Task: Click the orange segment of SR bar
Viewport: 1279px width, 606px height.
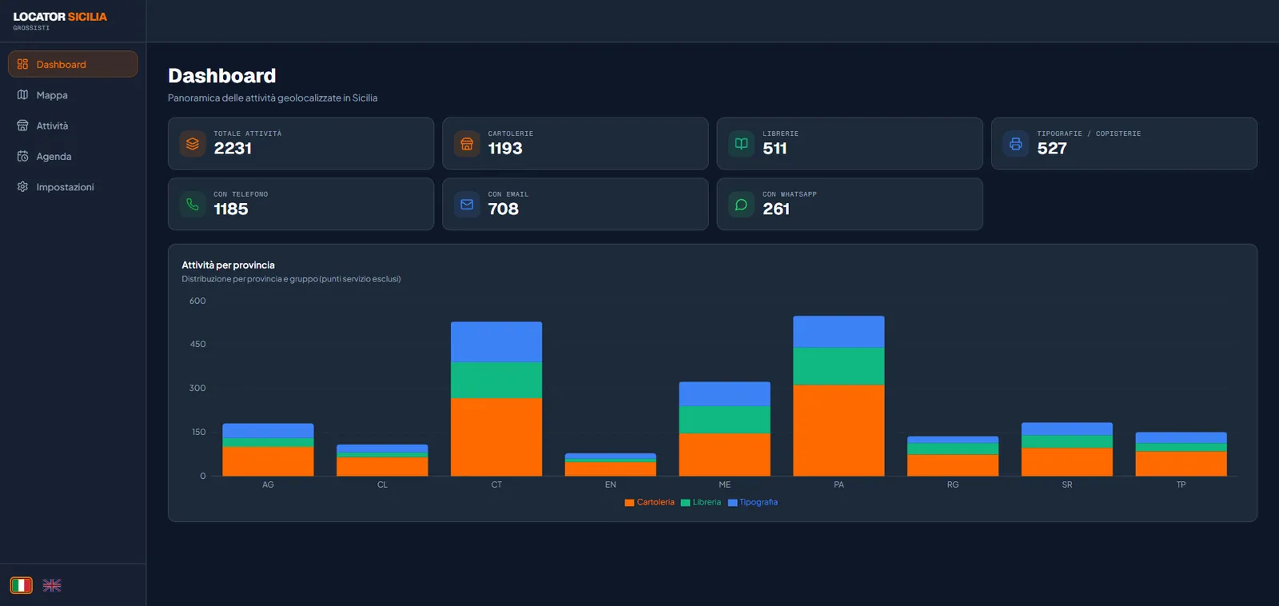Action: pyautogui.click(x=1067, y=462)
